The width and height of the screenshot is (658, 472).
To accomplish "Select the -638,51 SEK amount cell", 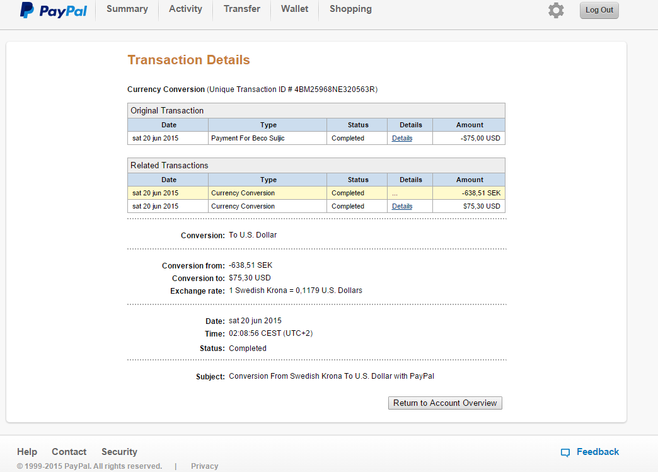I will pyautogui.click(x=469, y=193).
